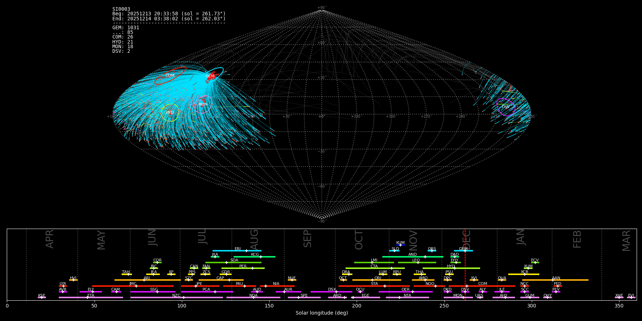Click the DSV: 2 count in legend
Viewport: 642px width, 321px height.
click(x=121, y=51)
